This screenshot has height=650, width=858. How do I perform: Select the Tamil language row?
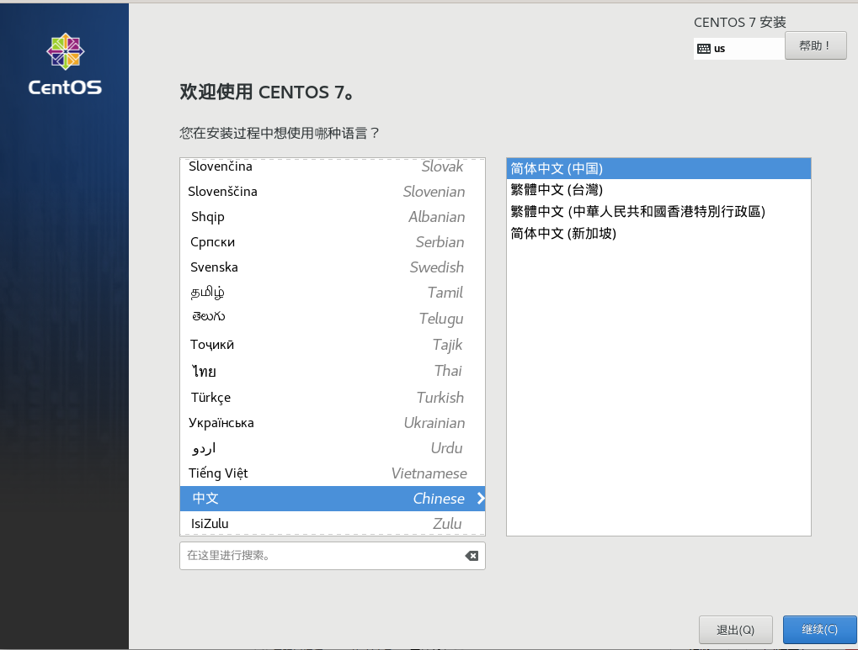(x=332, y=293)
